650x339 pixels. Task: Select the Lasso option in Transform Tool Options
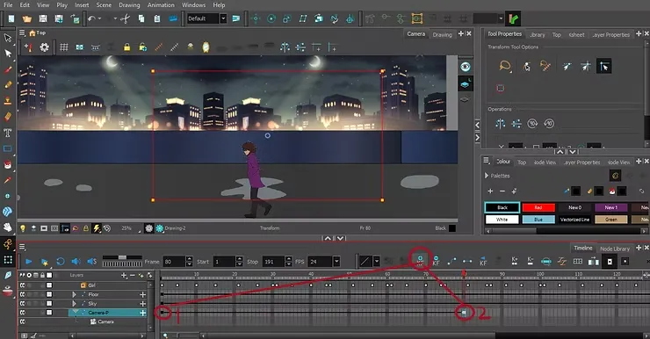(504, 66)
